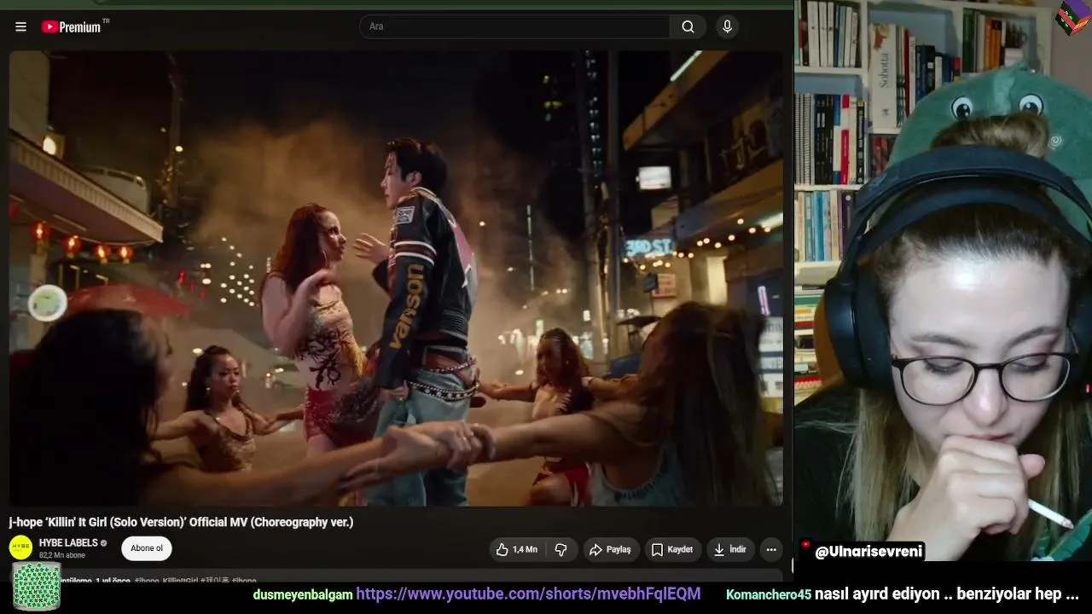Image resolution: width=1092 pixels, height=614 pixels.
Task: Open the three-dot more actions menu
Action: tap(771, 550)
